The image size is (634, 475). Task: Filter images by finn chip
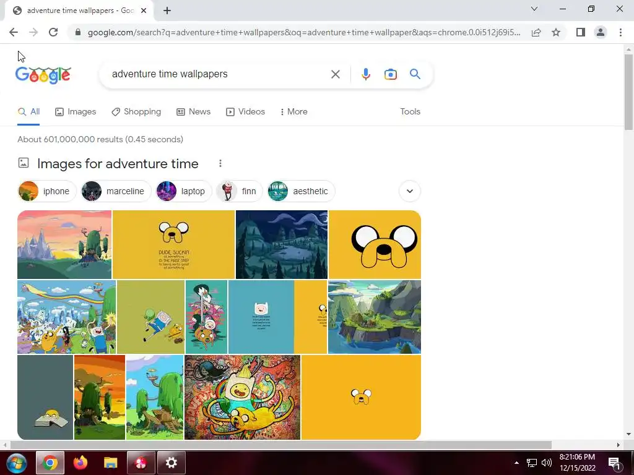[240, 191]
